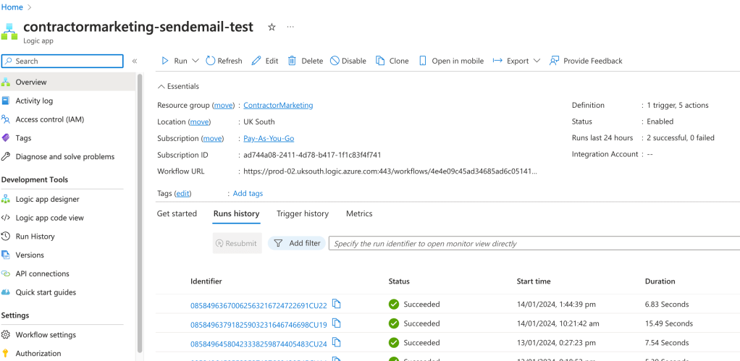Screen dimensions: 740x361
Task: Open Versions in the sidebar
Action: pos(68,255)
